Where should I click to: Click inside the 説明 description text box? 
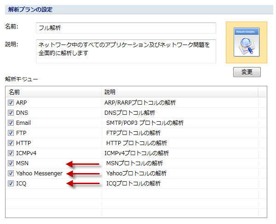(x=126, y=51)
